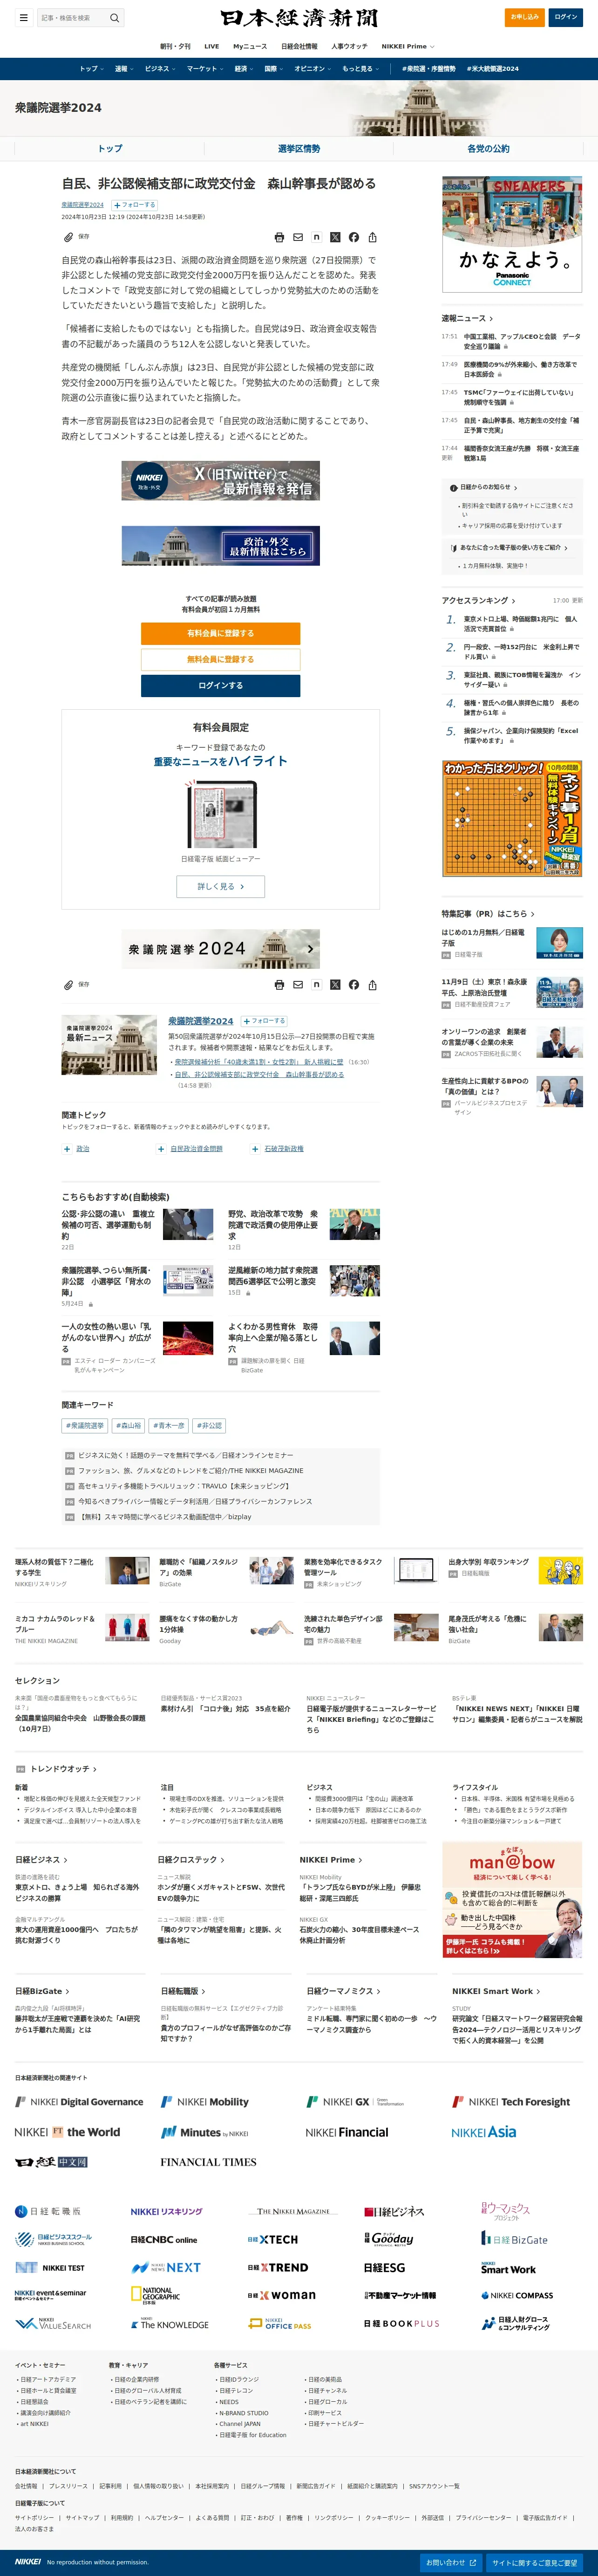
Task: Click the 無料会員に登録する button
Action: 220,659
